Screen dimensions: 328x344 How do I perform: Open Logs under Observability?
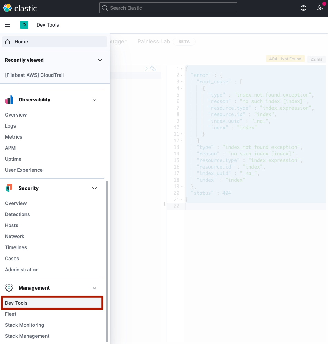coord(10,126)
